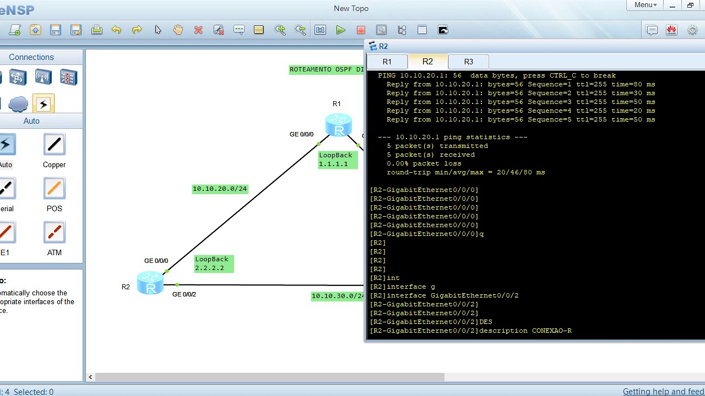Click the Selected: 0 status bar entry
Viewport: 705px width, 396px height.
click(34, 392)
